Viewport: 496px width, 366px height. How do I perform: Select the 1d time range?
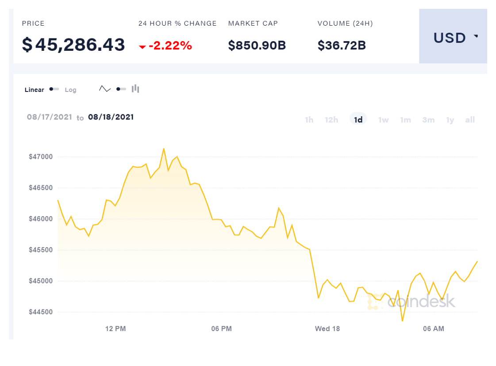point(358,120)
